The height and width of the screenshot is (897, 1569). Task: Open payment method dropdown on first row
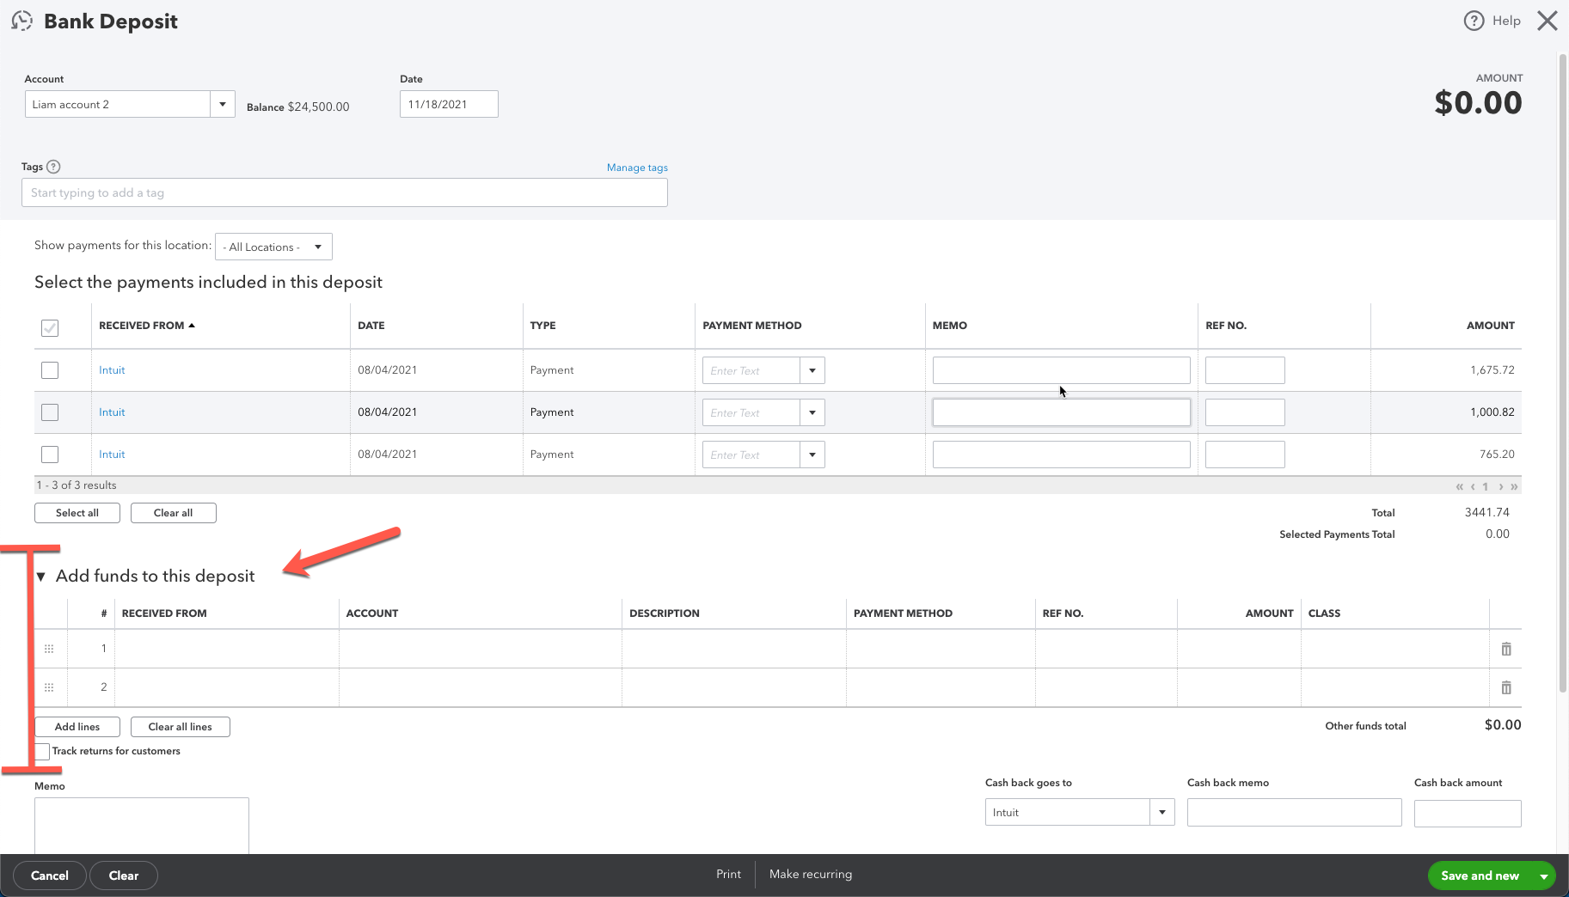pos(812,369)
